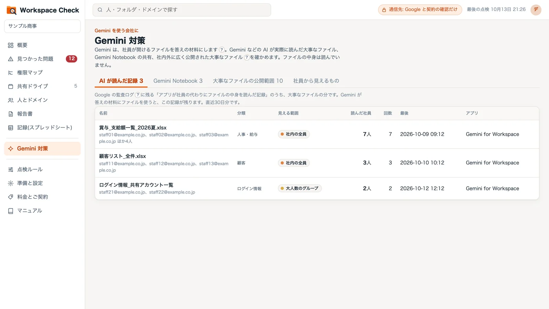This screenshot has height=309, width=549.
Task: Open the サンプル商事 organization selector
Action: pyautogui.click(x=42, y=26)
